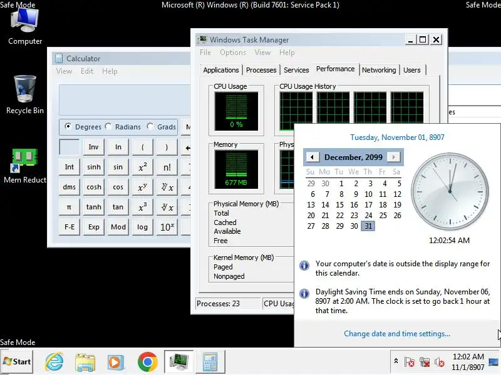Image resolution: width=501 pixels, height=375 pixels.
Task: Click the F-E calculator button
Action: (x=69, y=227)
